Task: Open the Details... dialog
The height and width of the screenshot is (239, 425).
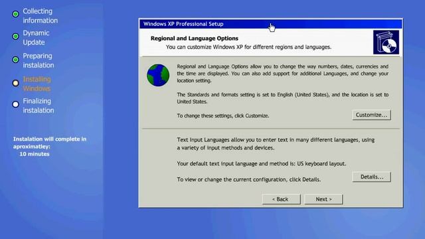Action: 371,177
